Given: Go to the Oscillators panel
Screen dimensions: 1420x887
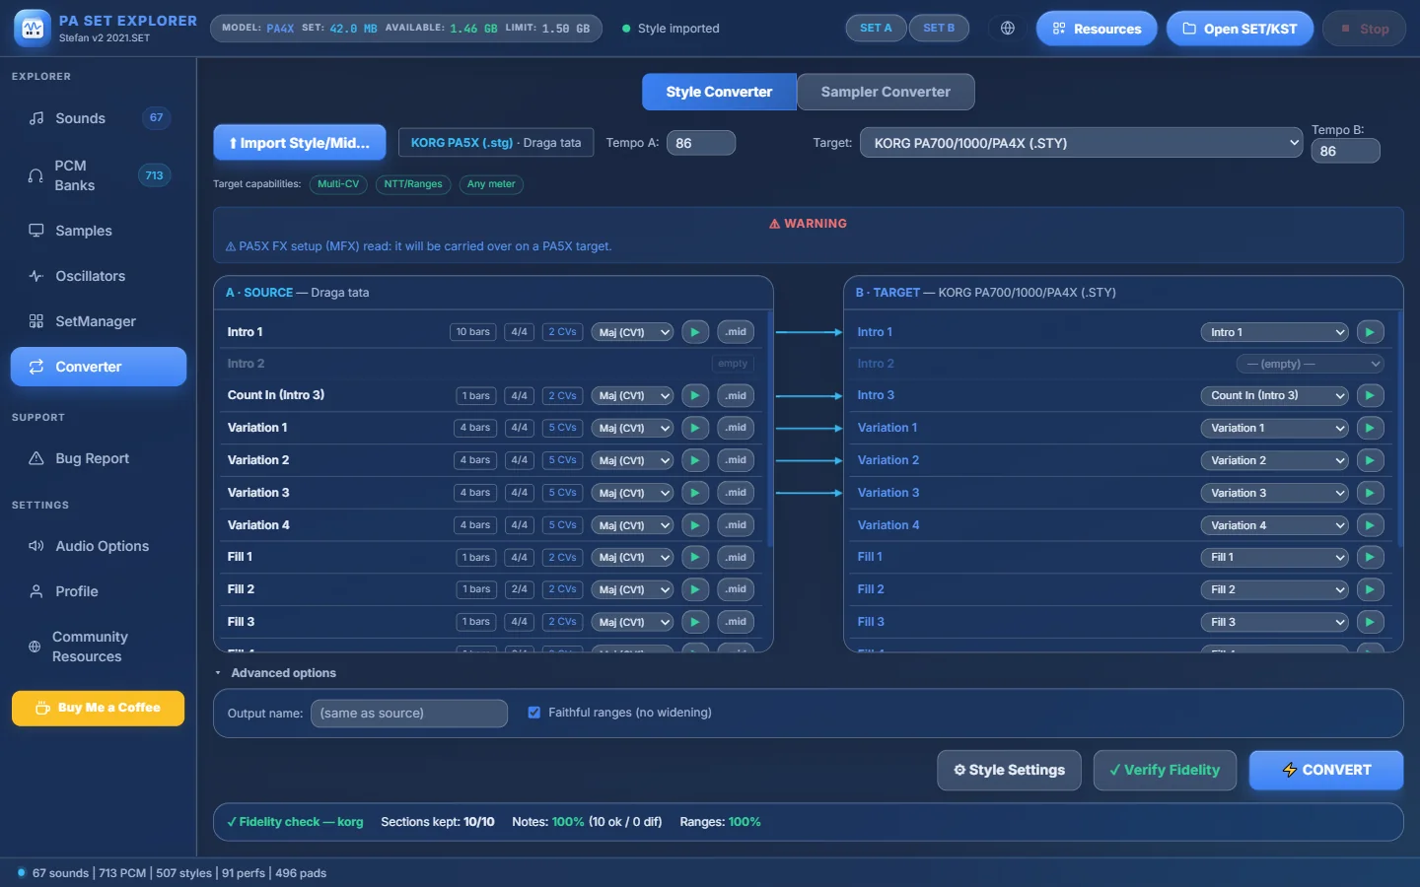Looking at the screenshot, I should point(99,276).
